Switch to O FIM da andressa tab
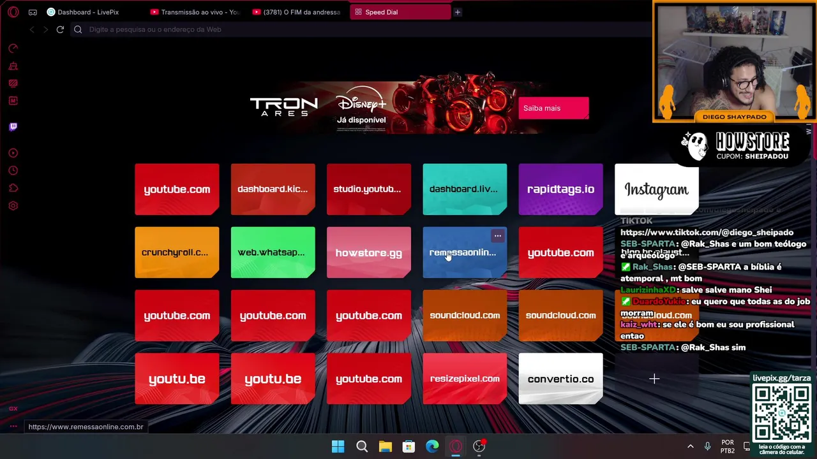Image resolution: width=817 pixels, height=459 pixels. pos(298,12)
